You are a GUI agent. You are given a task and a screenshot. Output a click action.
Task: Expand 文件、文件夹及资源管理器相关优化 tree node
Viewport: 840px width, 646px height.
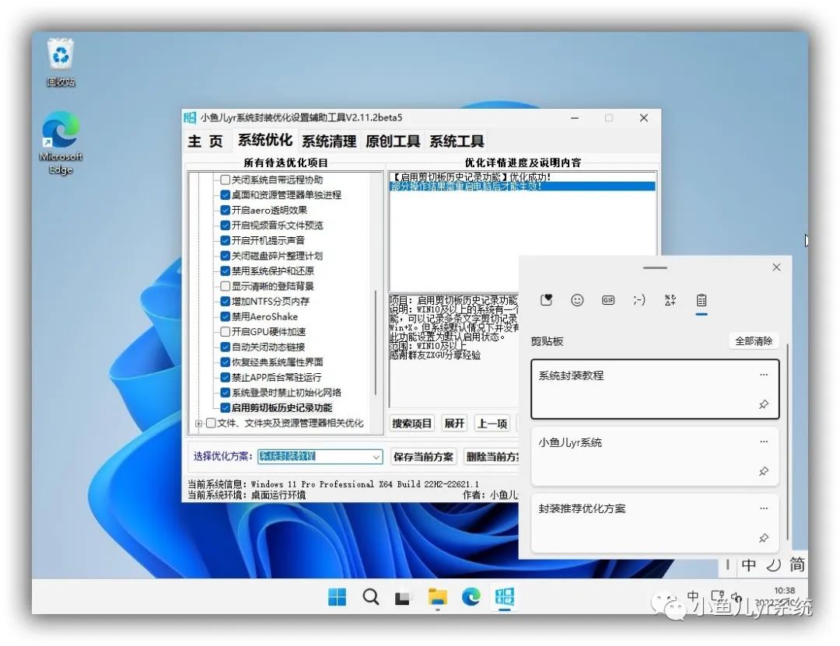(199, 423)
